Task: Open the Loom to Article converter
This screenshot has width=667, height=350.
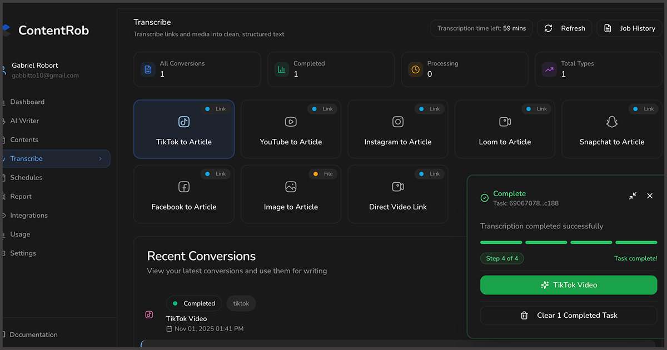Action: 504,129
